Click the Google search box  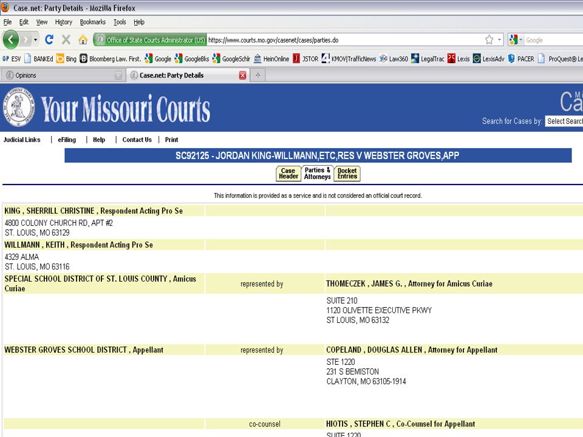pos(554,40)
